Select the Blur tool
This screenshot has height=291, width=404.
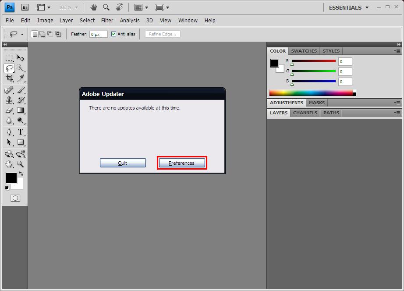click(x=9, y=120)
